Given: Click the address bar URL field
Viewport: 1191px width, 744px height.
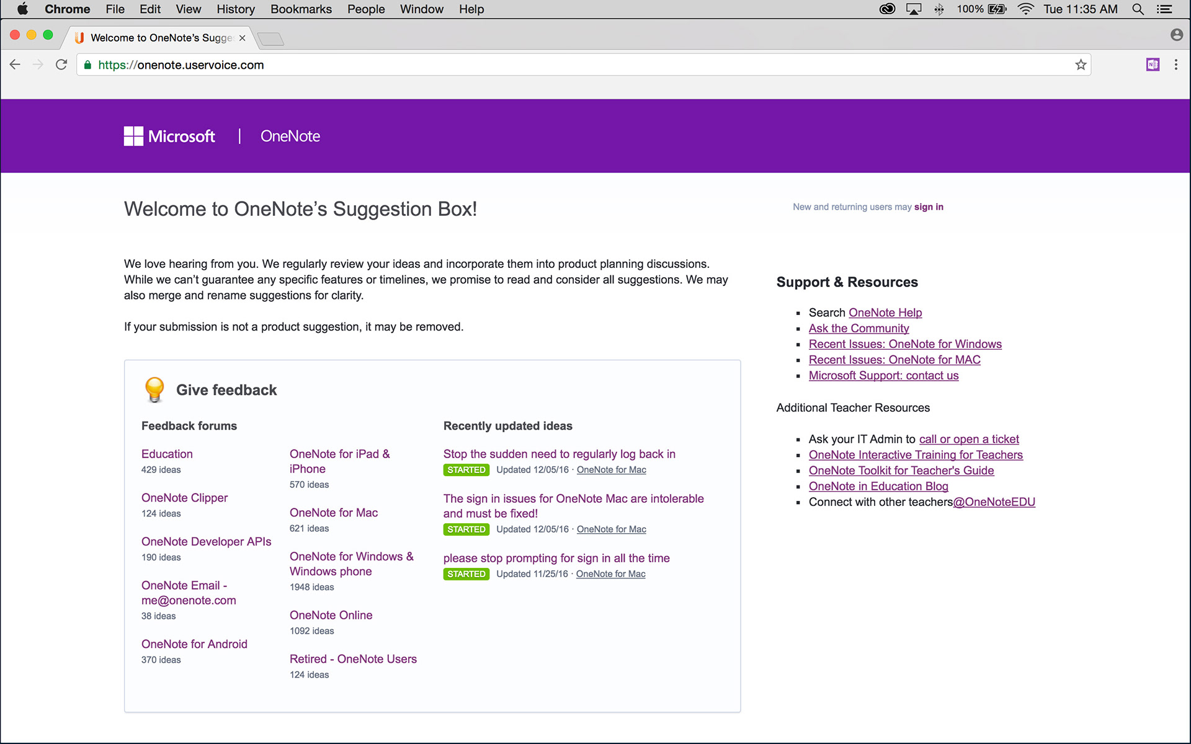Looking at the screenshot, I should 558,65.
